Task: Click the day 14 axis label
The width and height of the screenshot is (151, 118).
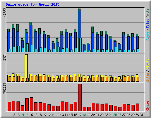Action: tap(66, 115)
